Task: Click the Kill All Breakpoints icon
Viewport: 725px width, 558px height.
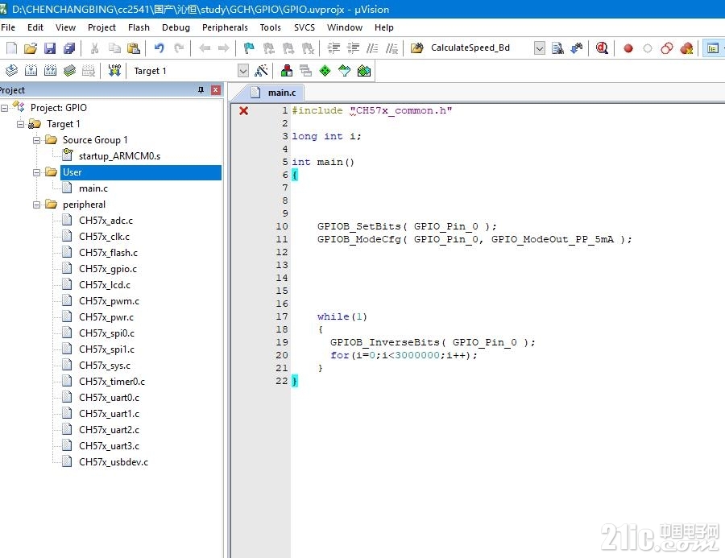Action: (x=686, y=48)
